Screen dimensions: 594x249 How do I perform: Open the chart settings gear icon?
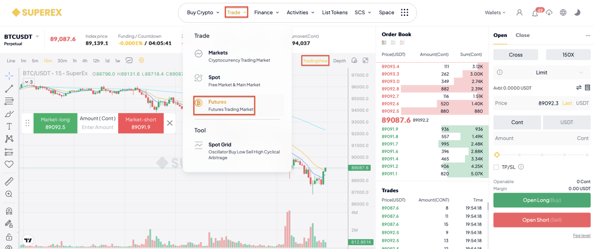(141, 61)
